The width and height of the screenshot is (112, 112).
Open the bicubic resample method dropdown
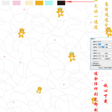tap(105, 68)
